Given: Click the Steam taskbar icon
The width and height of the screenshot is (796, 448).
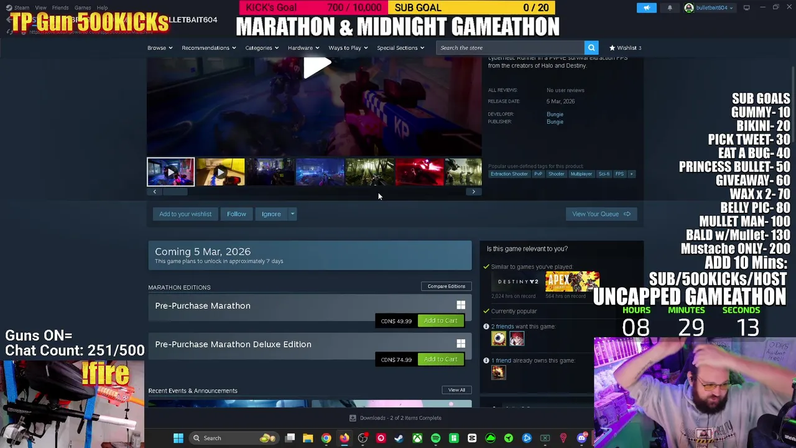Looking at the screenshot, I should (x=399, y=438).
